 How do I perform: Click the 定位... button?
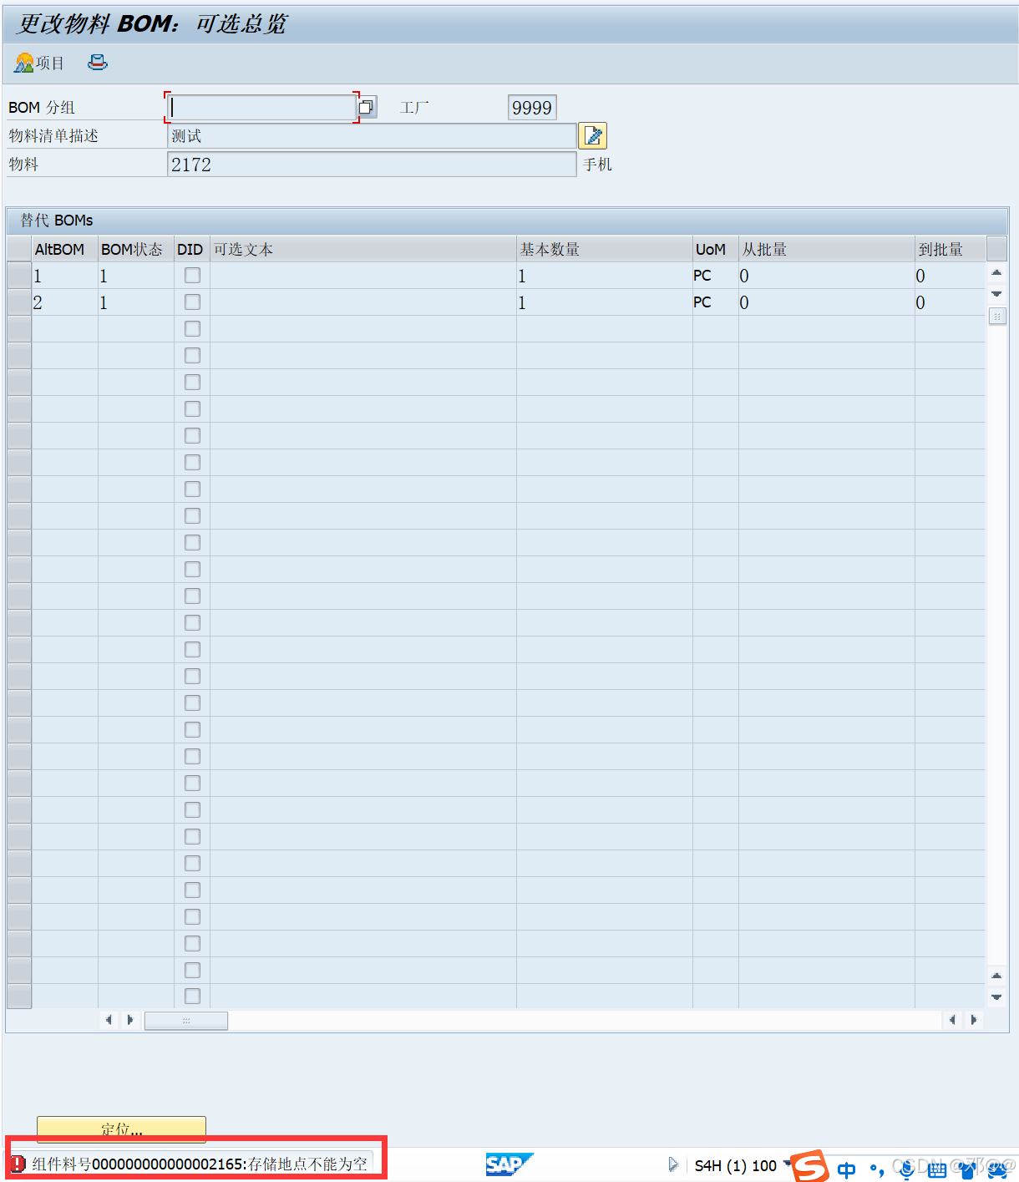pyautogui.click(x=121, y=1129)
